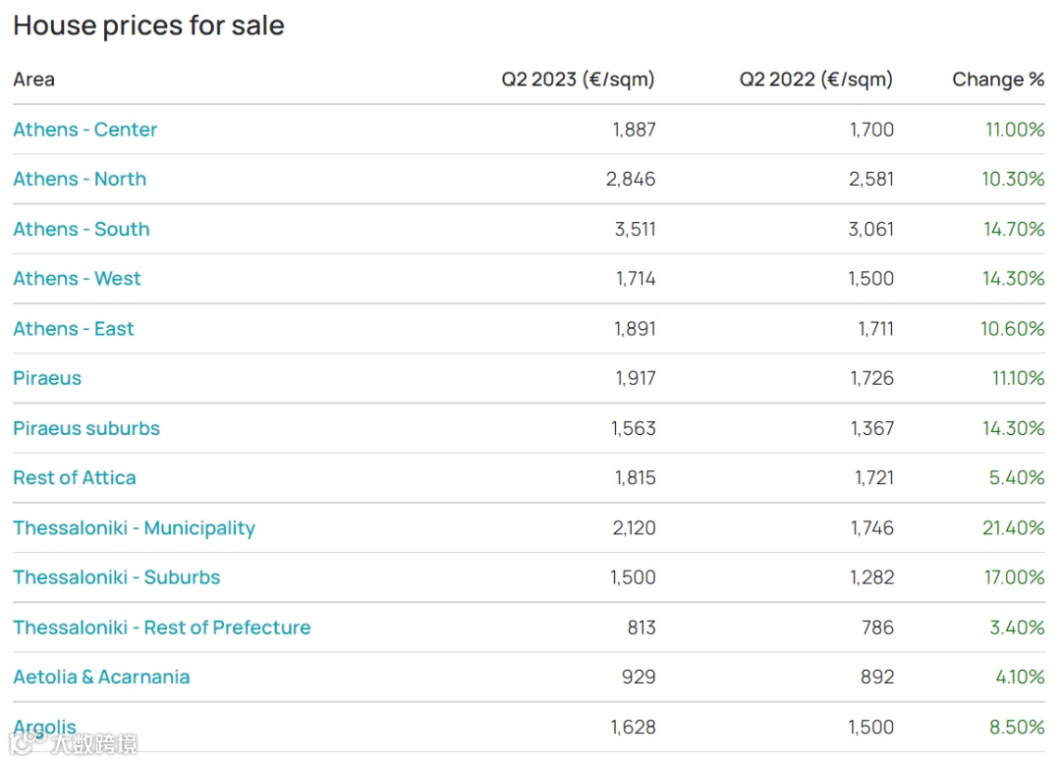The height and width of the screenshot is (763, 1061).
Task: Open Rest of Attica link
Action: click(x=75, y=478)
